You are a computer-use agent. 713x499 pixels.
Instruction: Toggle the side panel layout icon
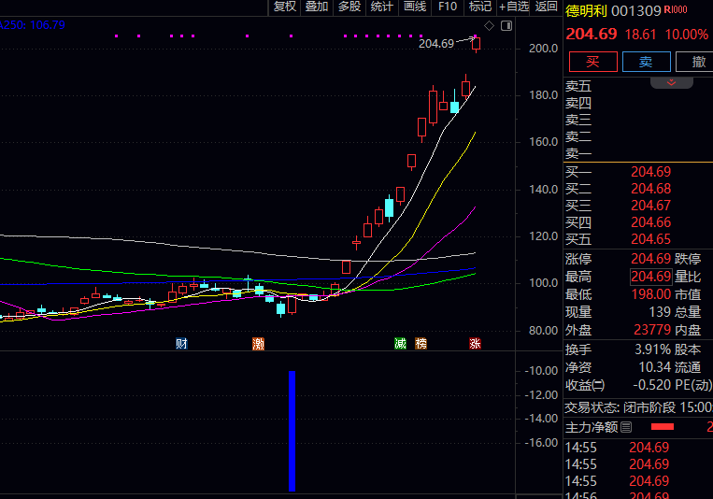(x=506, y=25)
